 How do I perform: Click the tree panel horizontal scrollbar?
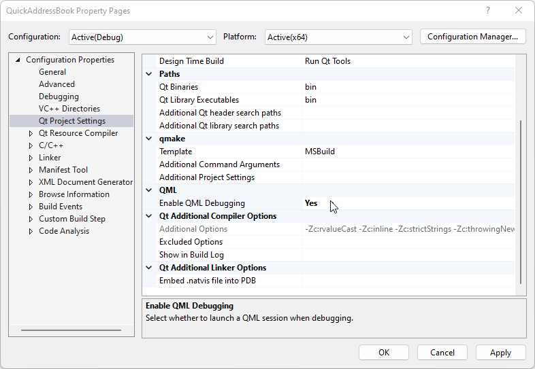click(71, 330)
